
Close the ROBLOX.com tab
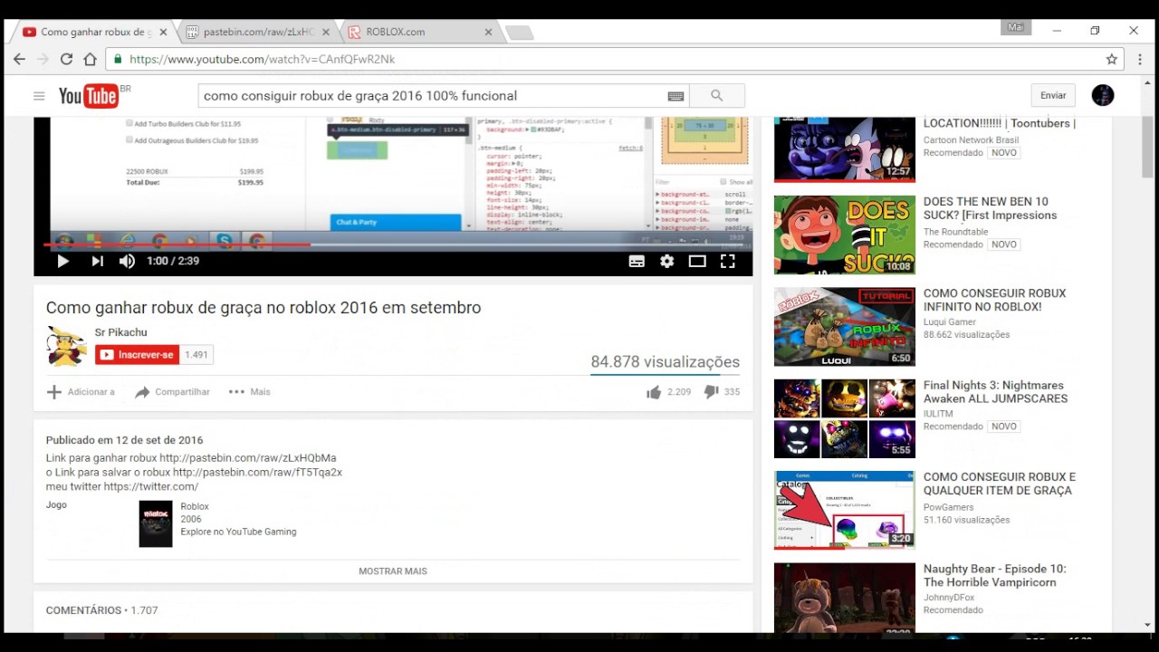[489, 32]
